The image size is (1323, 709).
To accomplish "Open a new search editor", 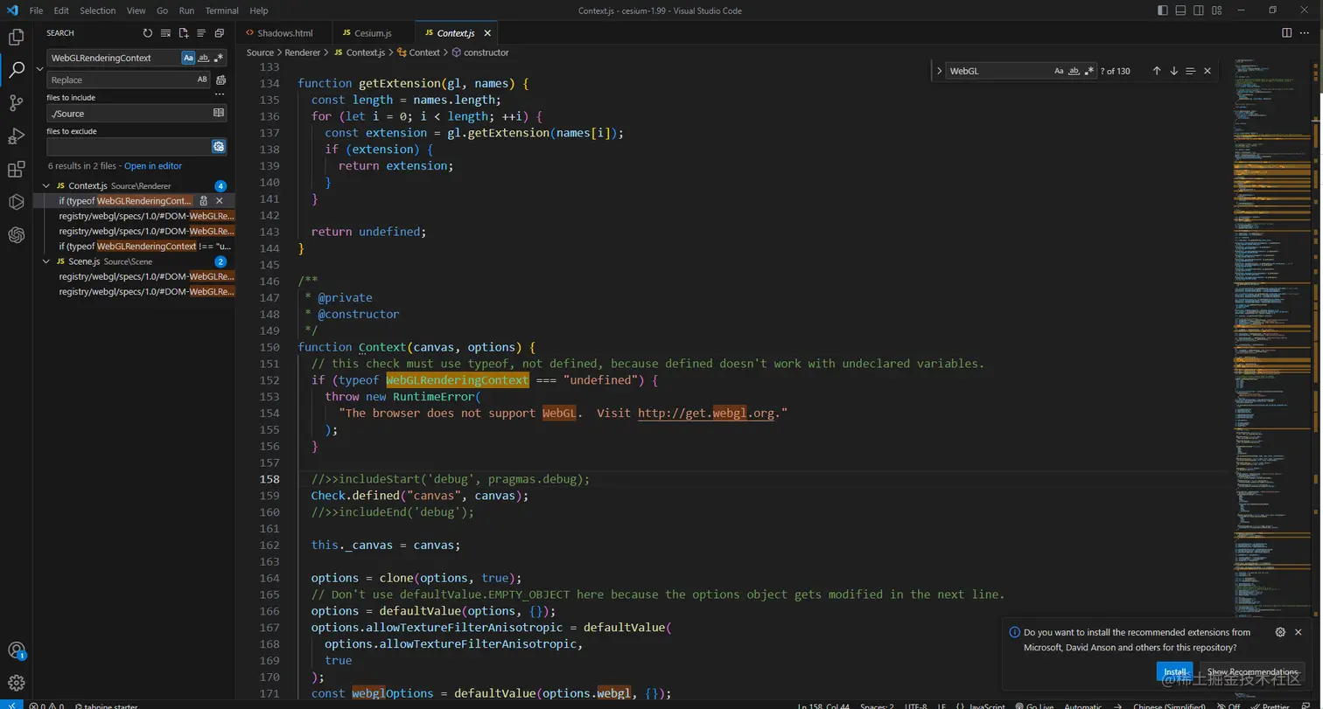I will [x=184, y=33].
